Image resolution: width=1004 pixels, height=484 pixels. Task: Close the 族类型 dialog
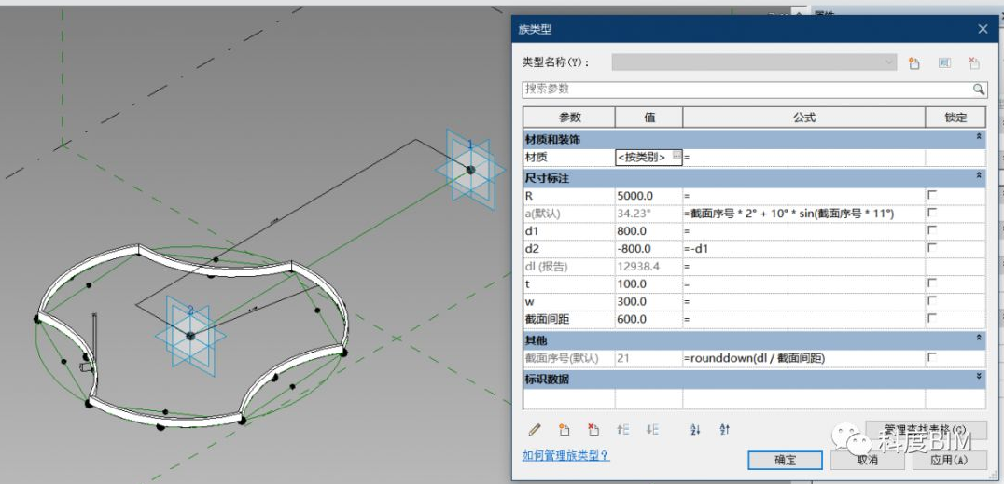pyautogui.click(x=983, y=29)
